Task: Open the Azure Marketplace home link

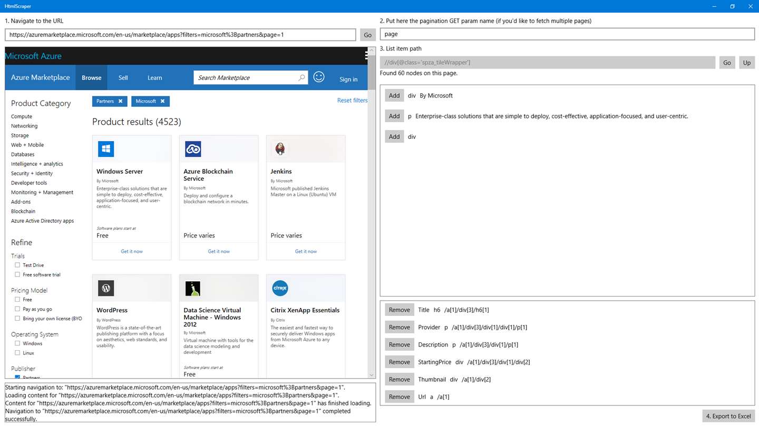Action: (40, 77)
